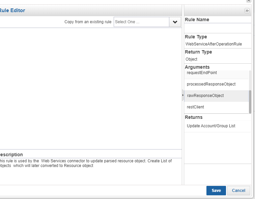Click the Arguments section header
255x199 pixels.
point(197,67)
